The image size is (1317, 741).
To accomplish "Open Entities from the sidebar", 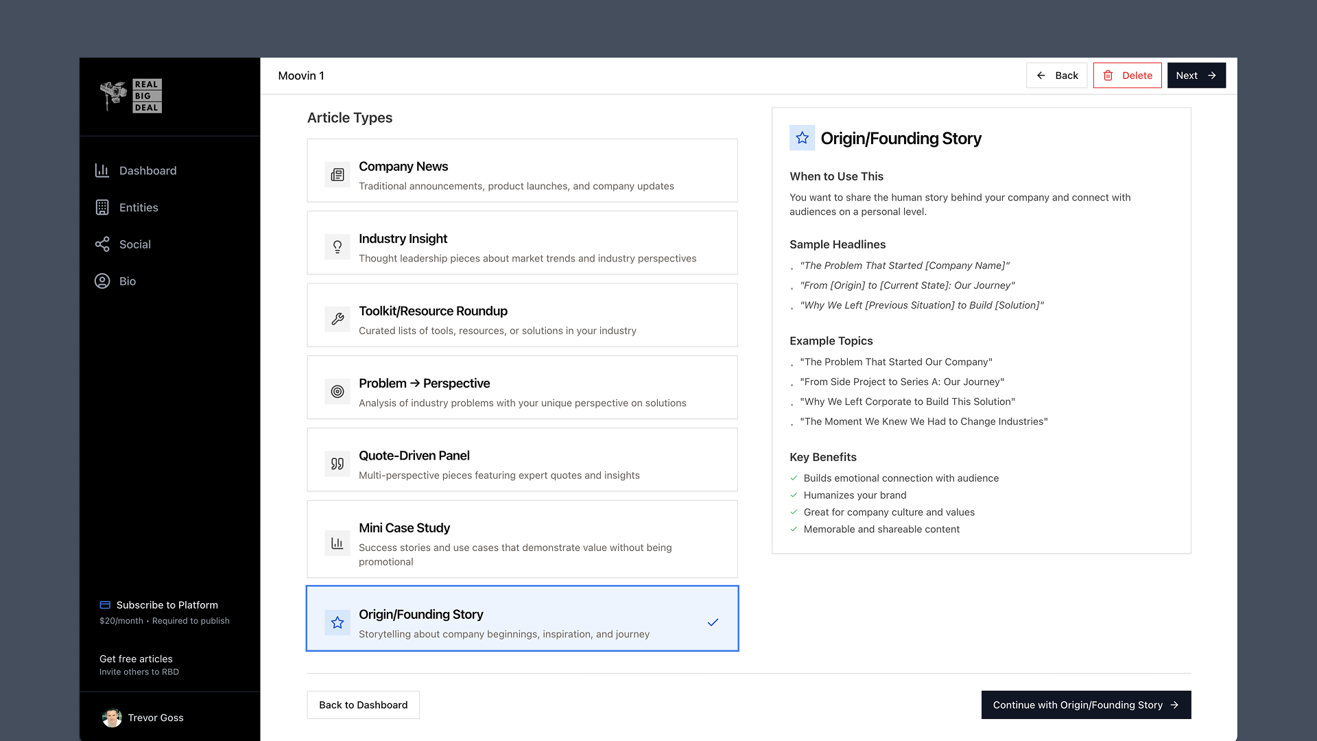I will click(102, 207).
